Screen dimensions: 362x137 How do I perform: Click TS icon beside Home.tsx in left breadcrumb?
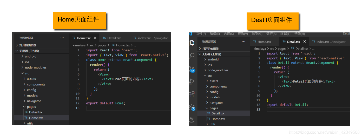113,45
